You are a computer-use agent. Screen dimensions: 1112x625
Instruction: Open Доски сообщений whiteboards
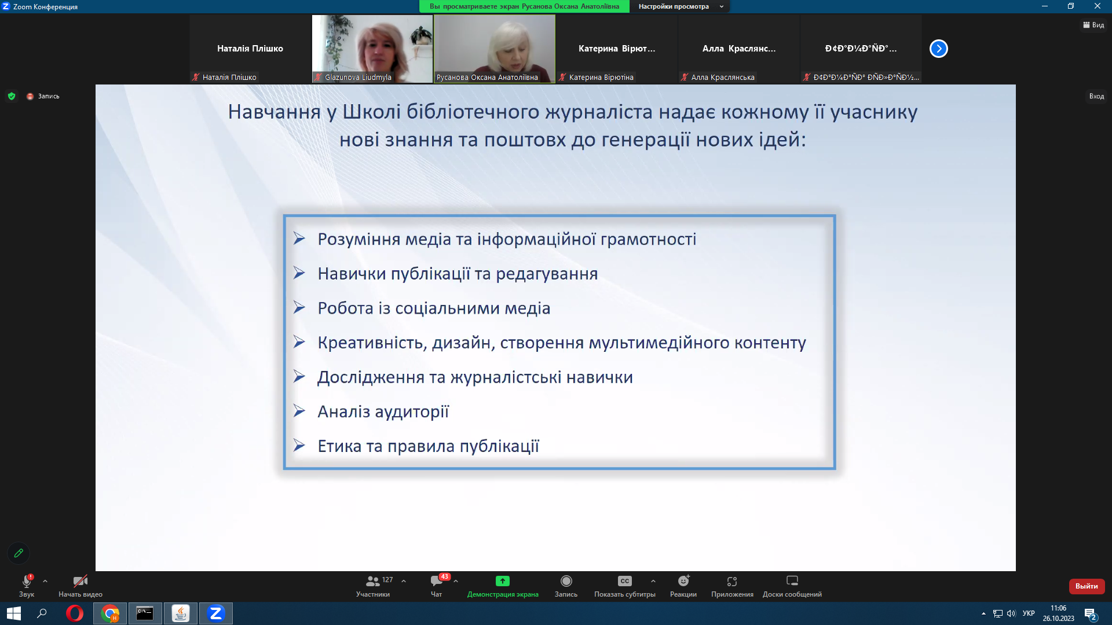[x=792, y=586]
